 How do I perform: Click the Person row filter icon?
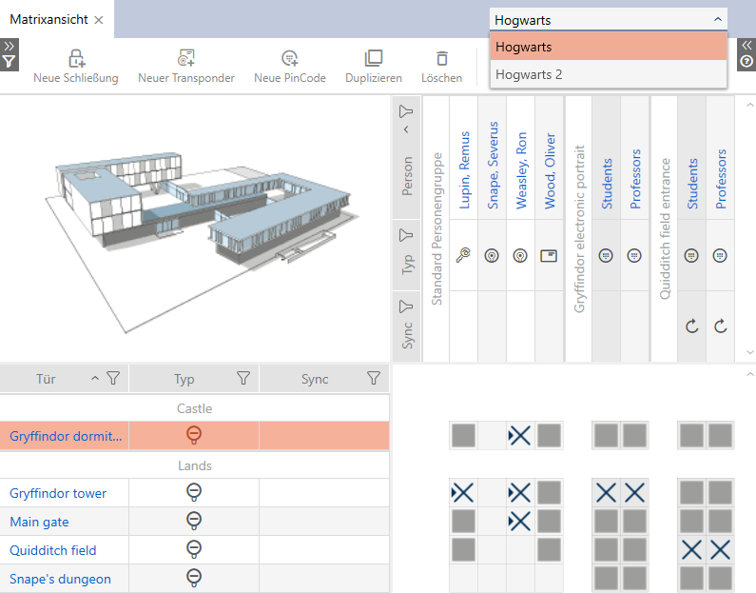tap(407, 112)
